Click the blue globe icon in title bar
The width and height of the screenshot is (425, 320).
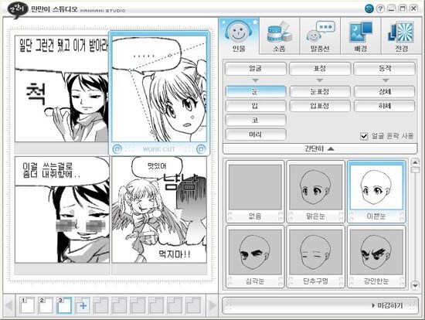[369, 9]
